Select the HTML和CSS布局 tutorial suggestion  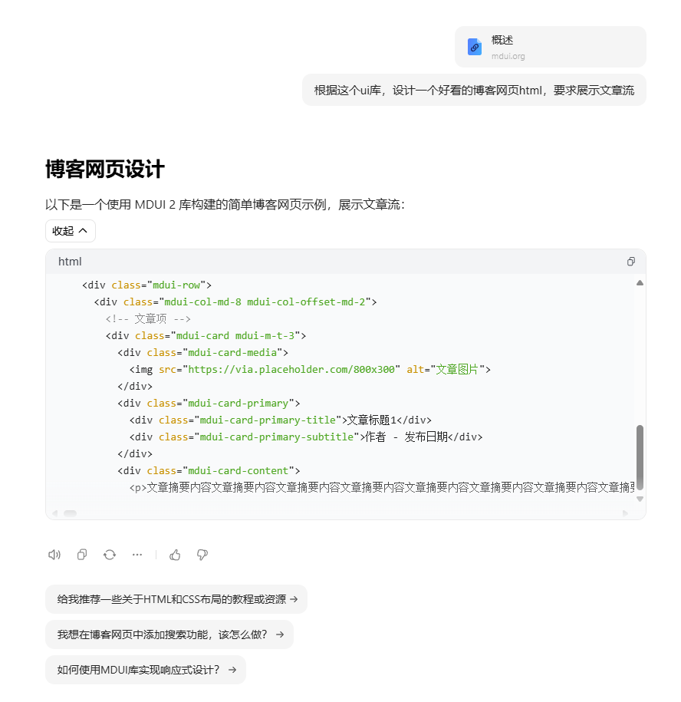[176, 599]
